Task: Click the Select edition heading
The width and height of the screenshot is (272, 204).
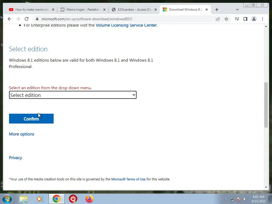Action: [28, 49]
